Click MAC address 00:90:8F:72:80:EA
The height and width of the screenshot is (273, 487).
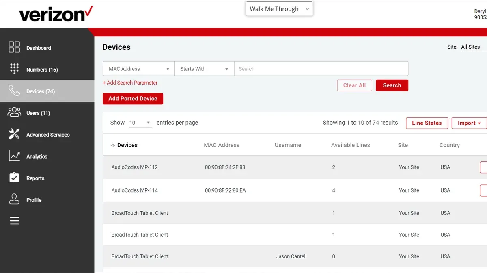(225, 190)
